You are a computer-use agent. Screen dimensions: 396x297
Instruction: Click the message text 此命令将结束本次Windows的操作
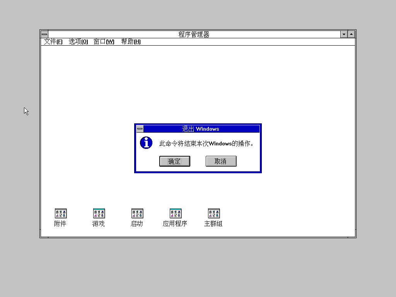207,143
